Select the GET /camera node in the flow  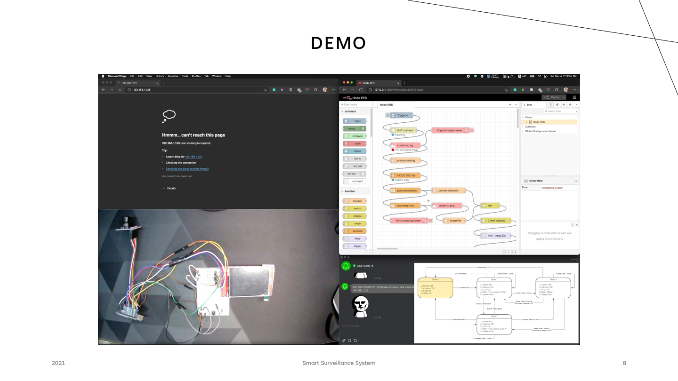click(404, 130)
